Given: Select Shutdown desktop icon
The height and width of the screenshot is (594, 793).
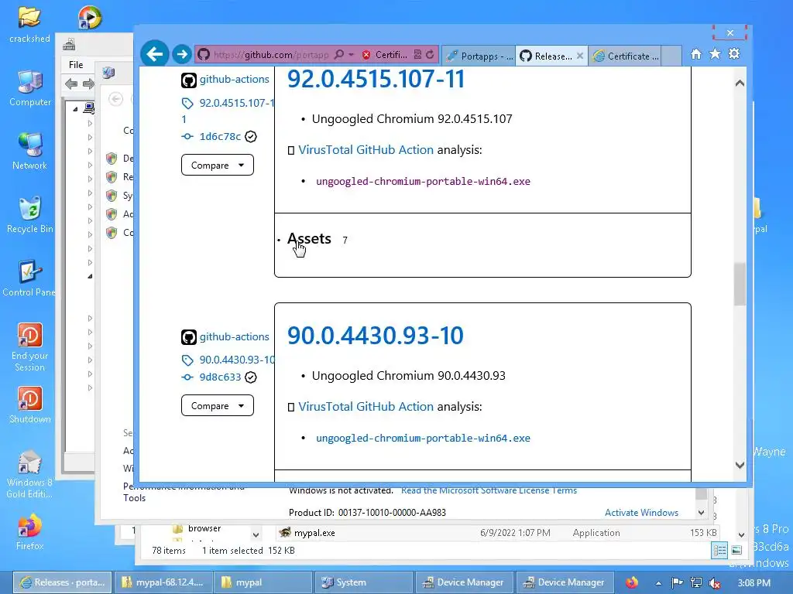Looking at the screenshot, I should [30, 405].
